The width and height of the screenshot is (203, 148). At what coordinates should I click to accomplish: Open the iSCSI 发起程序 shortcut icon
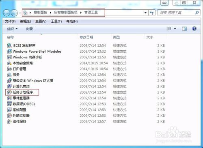pyautogui.click(x=9, y=45)
